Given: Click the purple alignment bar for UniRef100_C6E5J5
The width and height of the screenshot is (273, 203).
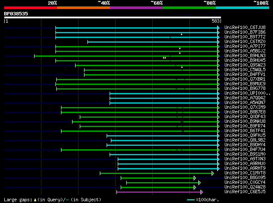Looking at the screenshot, I should (x=158, y=192).
